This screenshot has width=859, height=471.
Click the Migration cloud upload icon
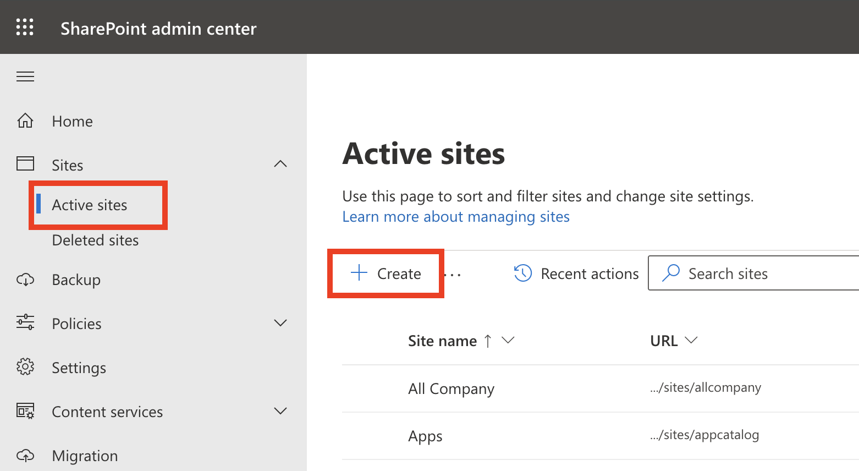(25, 456)
